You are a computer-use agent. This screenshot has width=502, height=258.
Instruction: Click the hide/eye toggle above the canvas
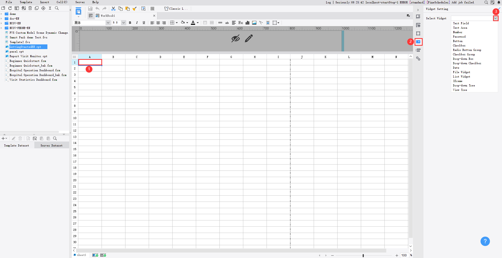coord(235,38)
